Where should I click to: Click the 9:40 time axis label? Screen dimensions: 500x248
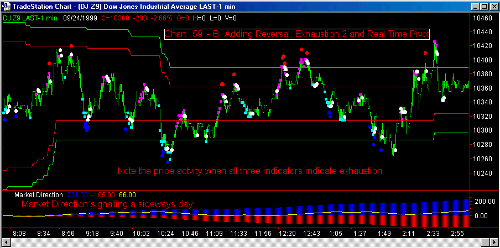click(117, 233)
